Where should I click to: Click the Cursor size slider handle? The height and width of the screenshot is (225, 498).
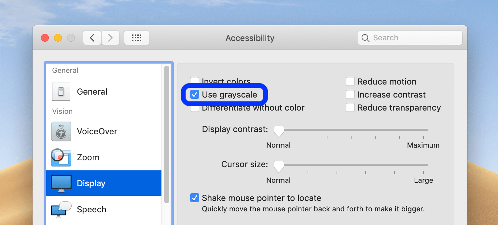(279, 165)
